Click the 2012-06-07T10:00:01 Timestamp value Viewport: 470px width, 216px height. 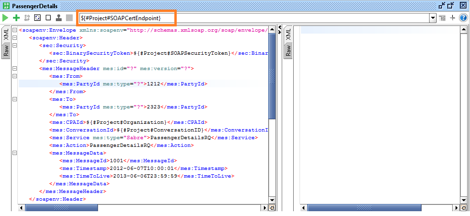tap(142, 168)
